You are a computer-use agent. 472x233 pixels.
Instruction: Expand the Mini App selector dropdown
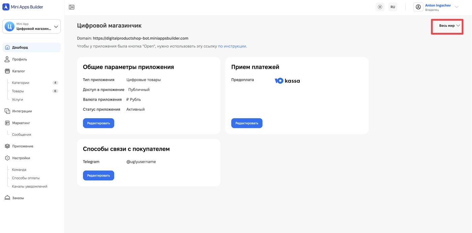pyautogui.click(x=56, y=27)
